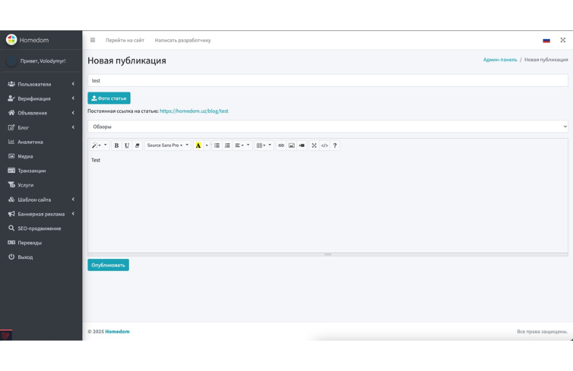This screenshot has height=371, width=573.
Task: Click the eraser remove-formatting icon
Action: (x=138, y=146)
